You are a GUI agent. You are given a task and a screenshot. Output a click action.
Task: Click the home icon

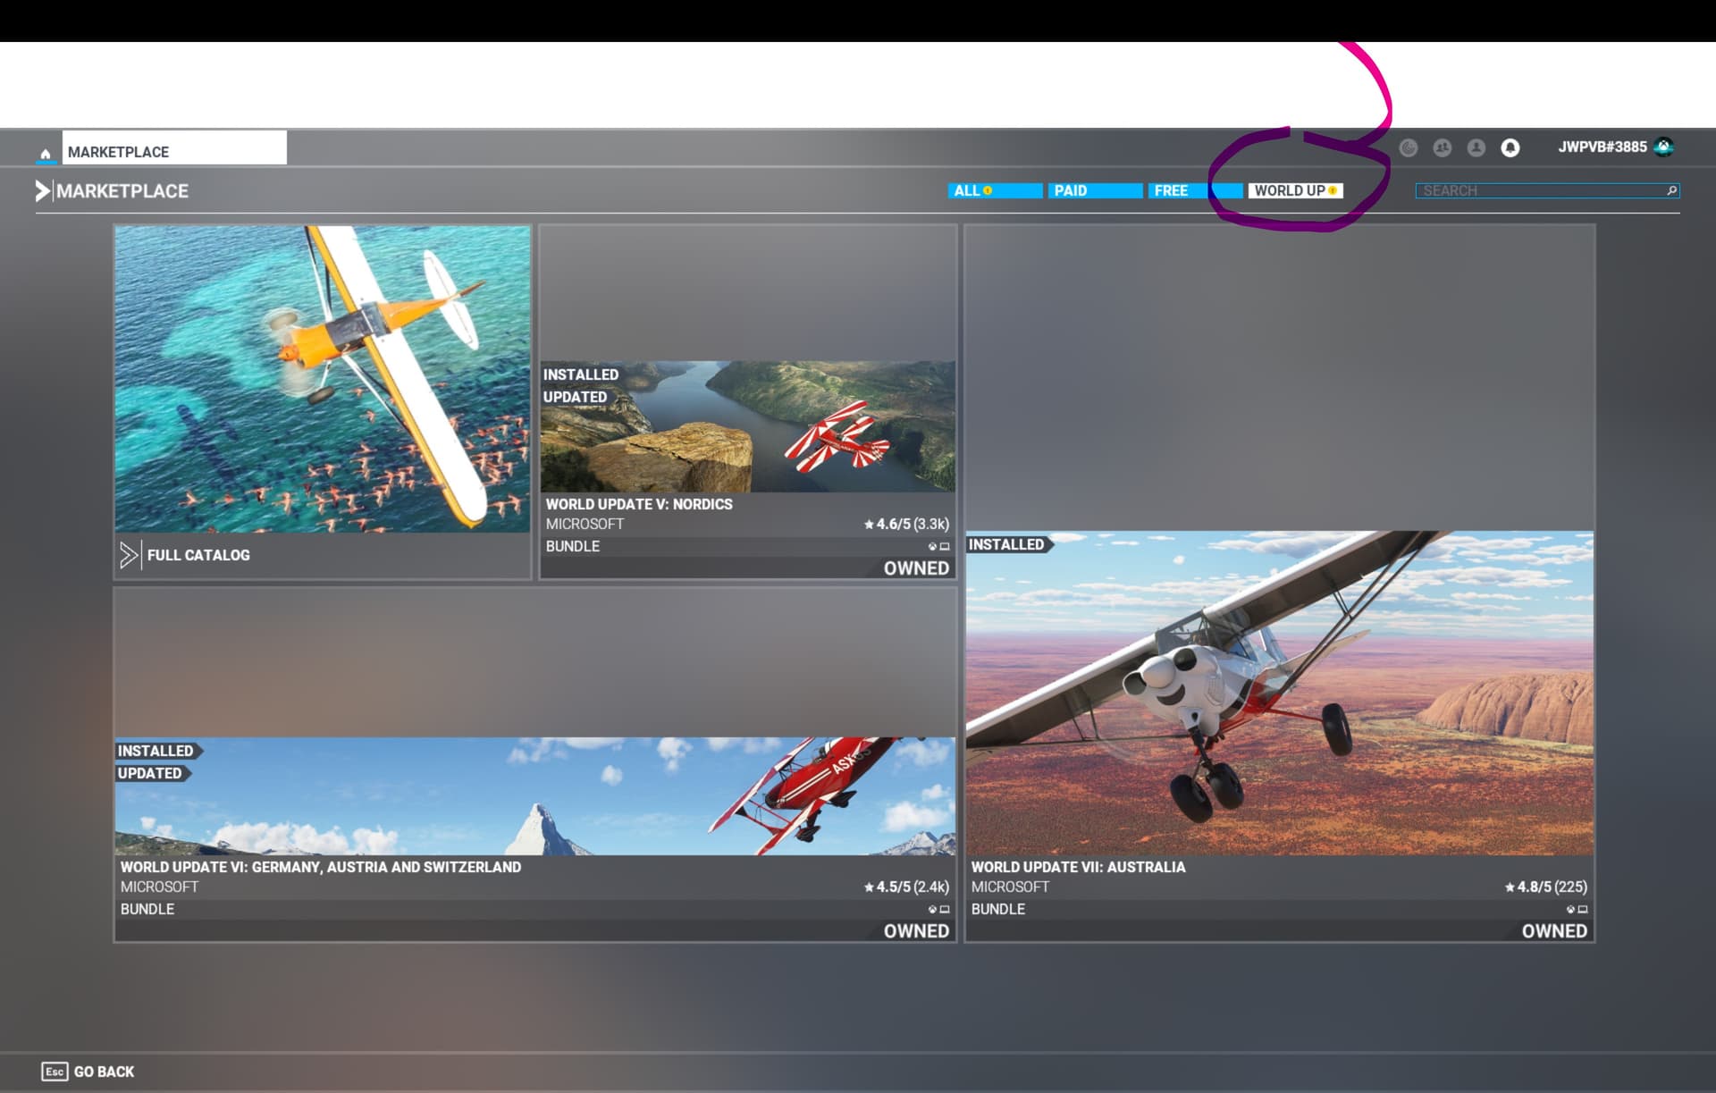click(x=46, y=153)
